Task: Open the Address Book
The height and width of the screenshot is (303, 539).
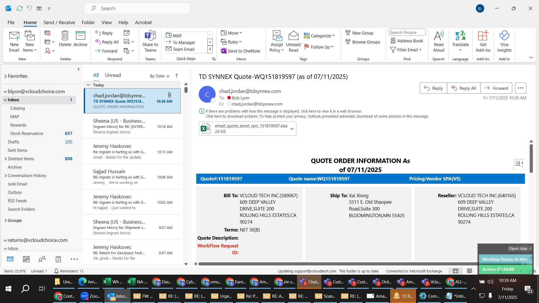Action: pos(407,41)
